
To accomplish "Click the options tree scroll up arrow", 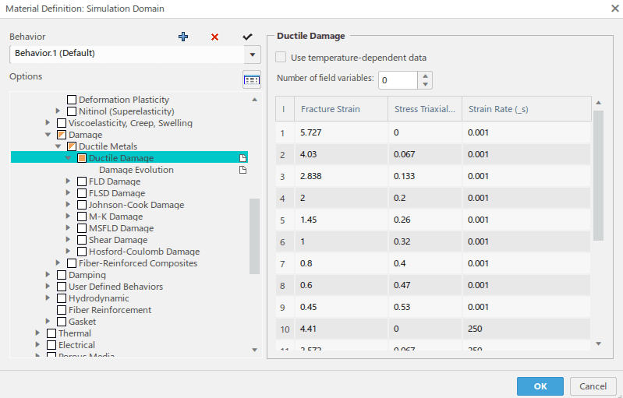I will tap(255, 100).
